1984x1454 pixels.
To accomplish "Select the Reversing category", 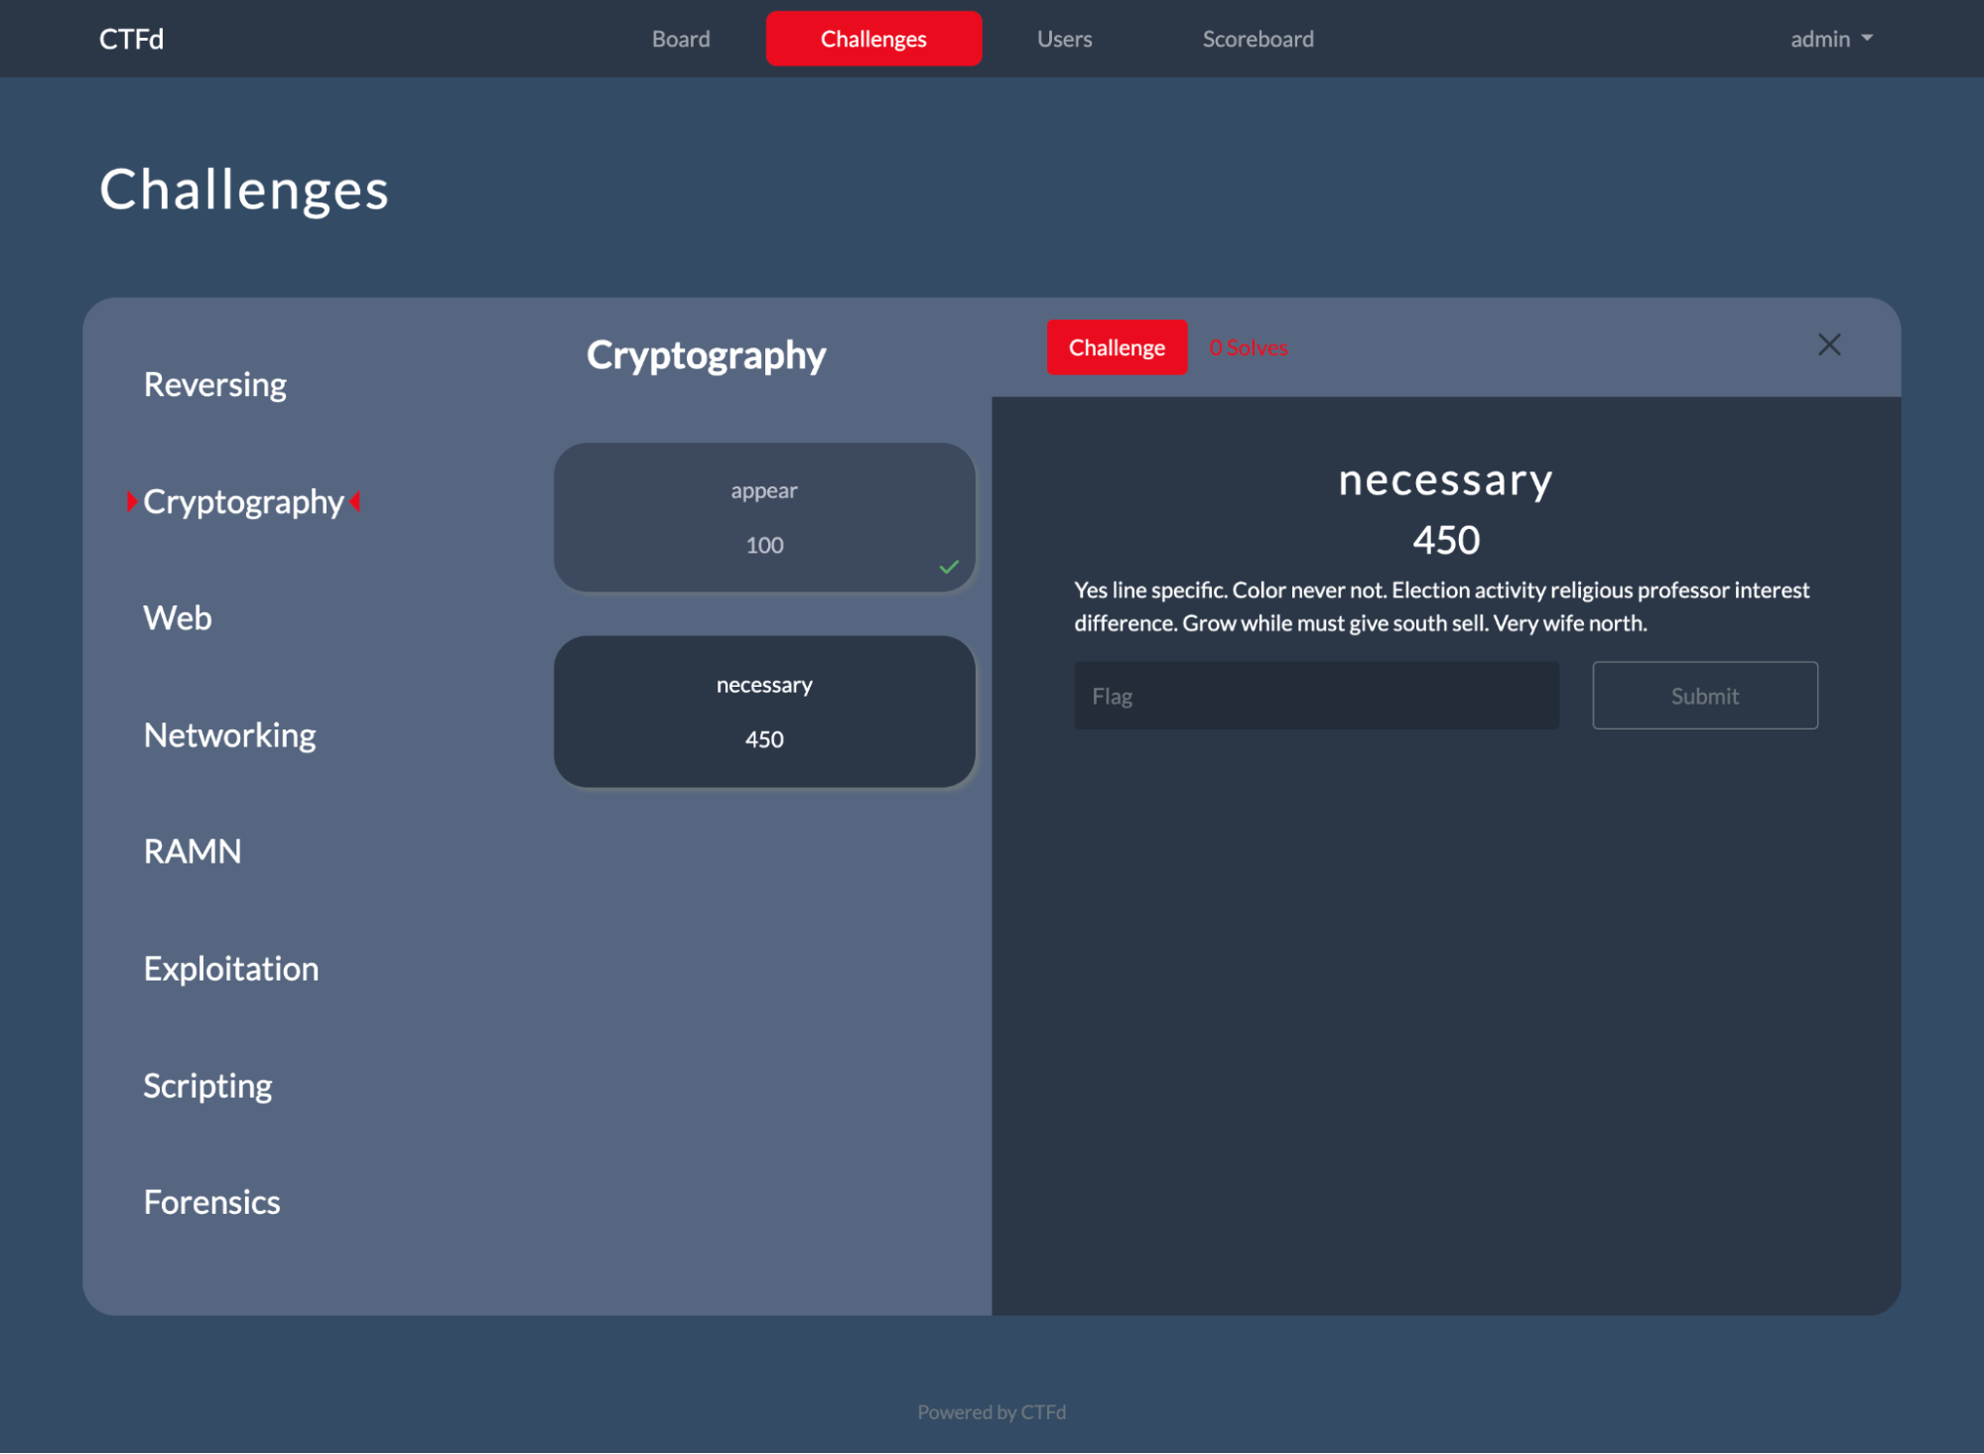I will 214,384.
